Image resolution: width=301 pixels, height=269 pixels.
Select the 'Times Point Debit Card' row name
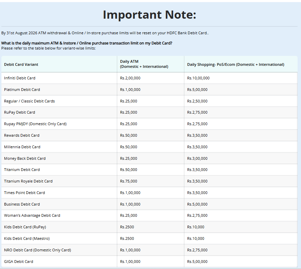coord(24,193)
